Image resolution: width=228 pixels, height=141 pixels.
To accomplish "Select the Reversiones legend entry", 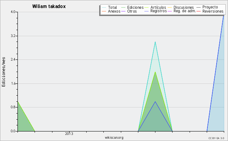I will tap(210, 11).
